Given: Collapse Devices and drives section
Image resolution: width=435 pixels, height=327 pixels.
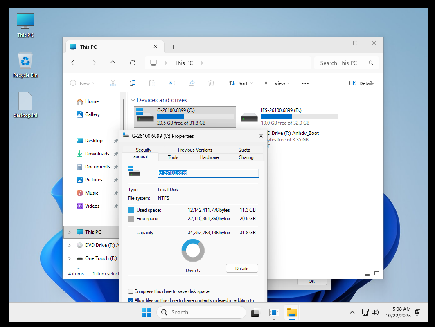Looking at the screenshot, I should tap(133, 100).
